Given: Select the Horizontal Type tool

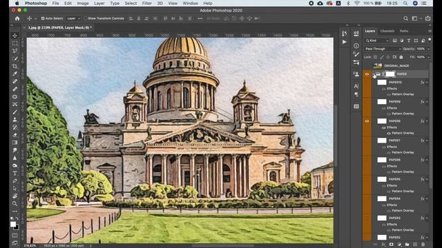Looking at the screenshot, I should pyautogui.click(x=15, y=173).
